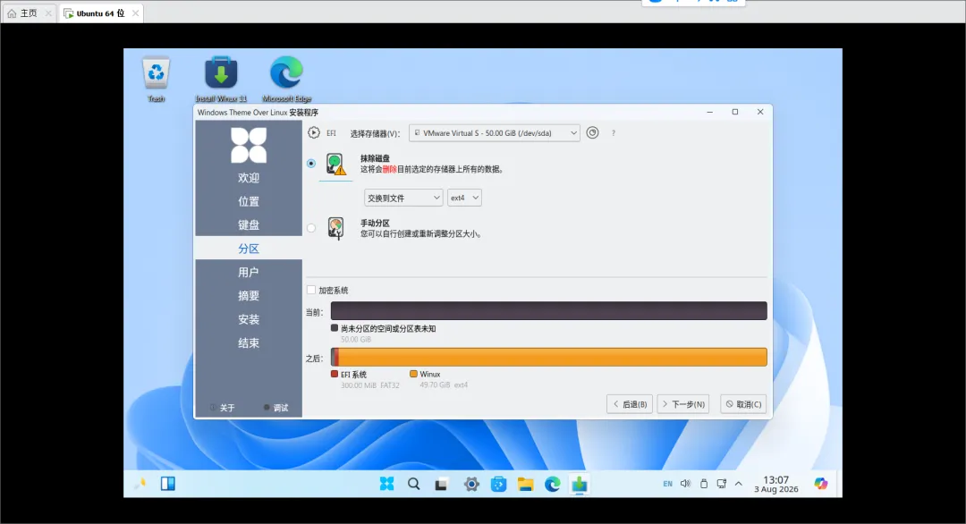Click the network display tray icon

(x=722, y=484)
